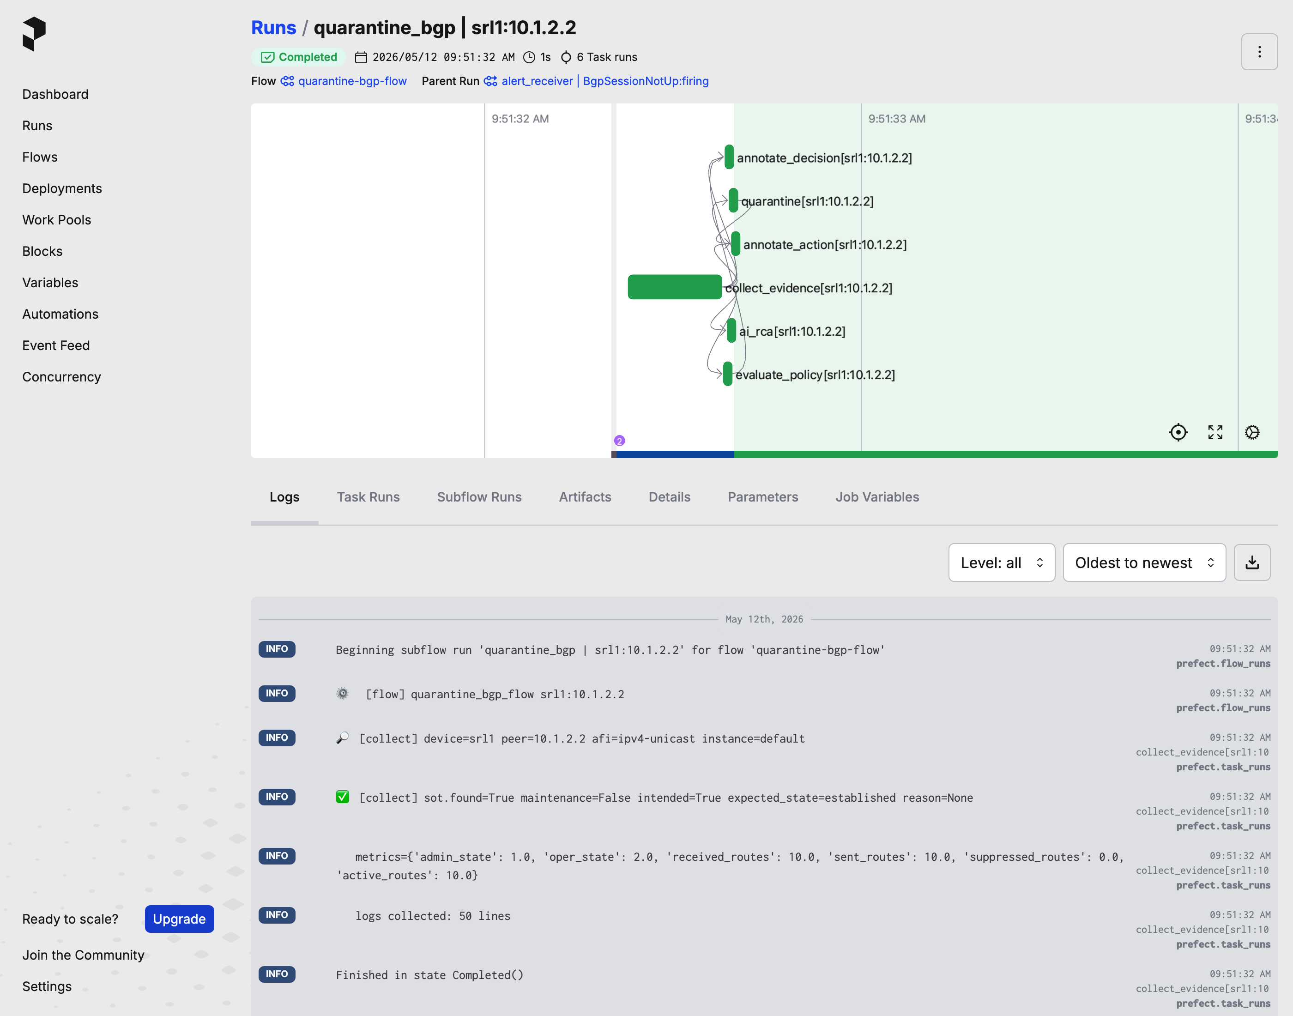Click the 'Beginning subflow run' log message
The height and width of the screenshot is (1016, 1293).
tap(610, 650)
